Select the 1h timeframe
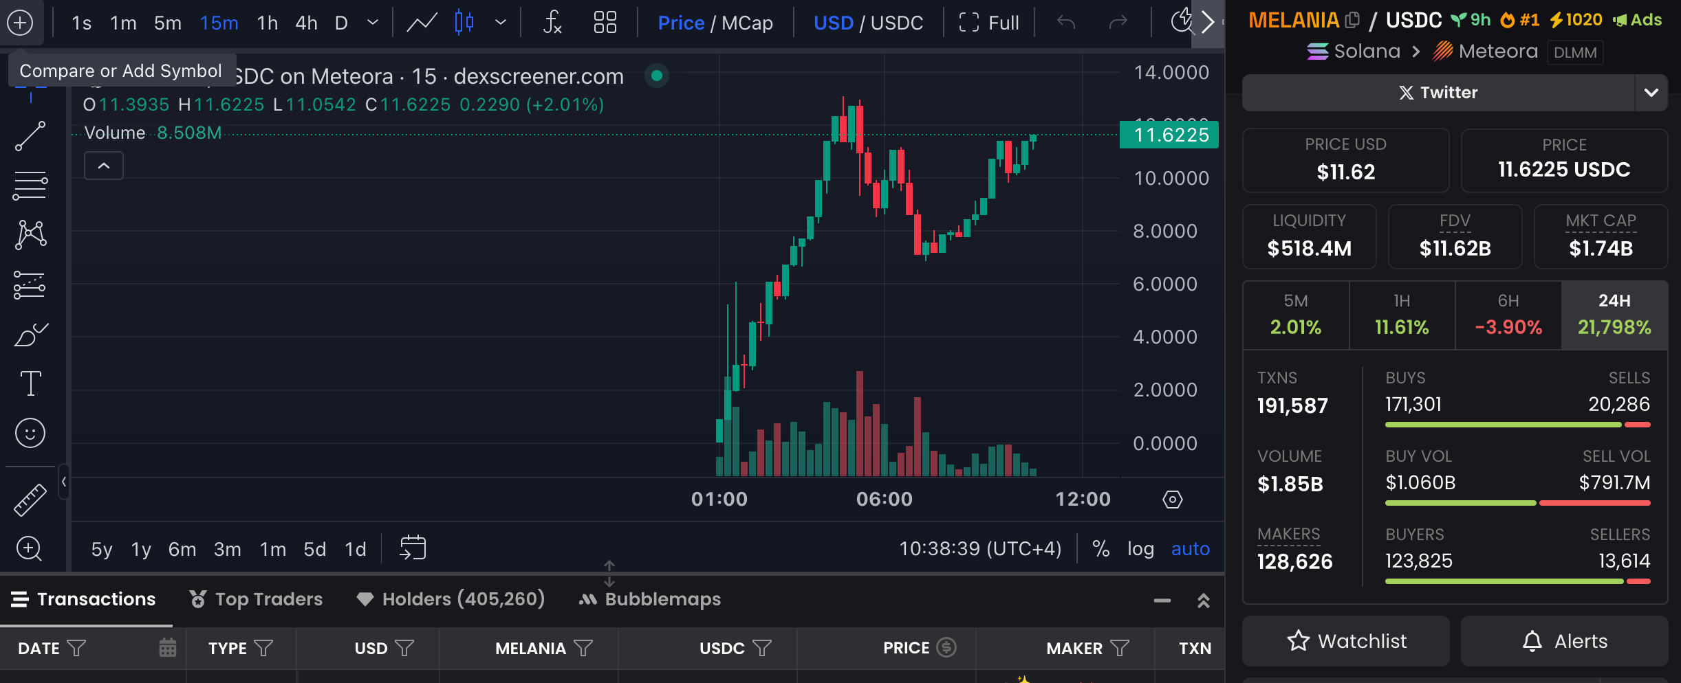The height and width of the screenshot is (683, 1681). click(268, 23)
